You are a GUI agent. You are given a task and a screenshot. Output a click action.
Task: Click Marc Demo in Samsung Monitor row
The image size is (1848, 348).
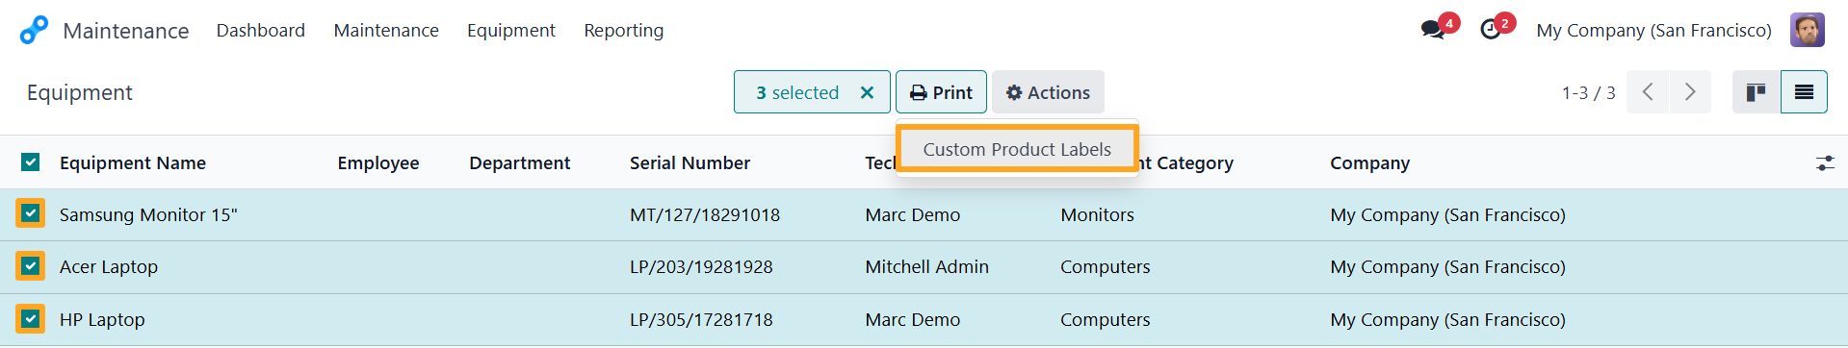click(912, 215)
